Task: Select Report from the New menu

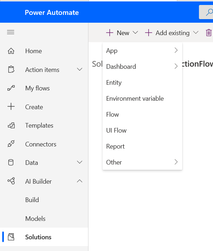Action: tap(142, 146)
